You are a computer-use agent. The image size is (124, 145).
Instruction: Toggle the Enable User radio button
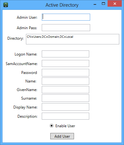pyautogui.click(x=52, y=126)
